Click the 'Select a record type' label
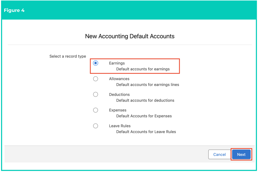This screenshot has width=258, height=172. coord(68,56)
